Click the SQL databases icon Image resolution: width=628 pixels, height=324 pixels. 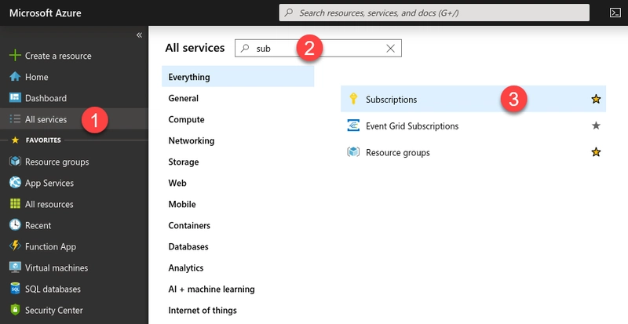coord(15,289)
